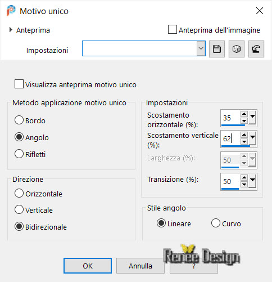The image size is (272, 282).
Task: Enable Anteprima dell'immagine checkbox
Action: [173, 29]
